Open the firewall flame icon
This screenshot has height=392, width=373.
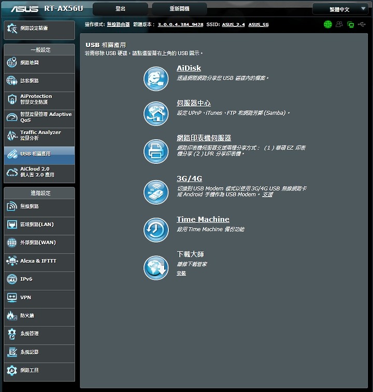click(12, 315)
